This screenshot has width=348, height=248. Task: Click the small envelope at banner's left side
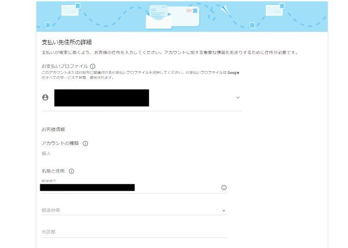coord(71,10)
